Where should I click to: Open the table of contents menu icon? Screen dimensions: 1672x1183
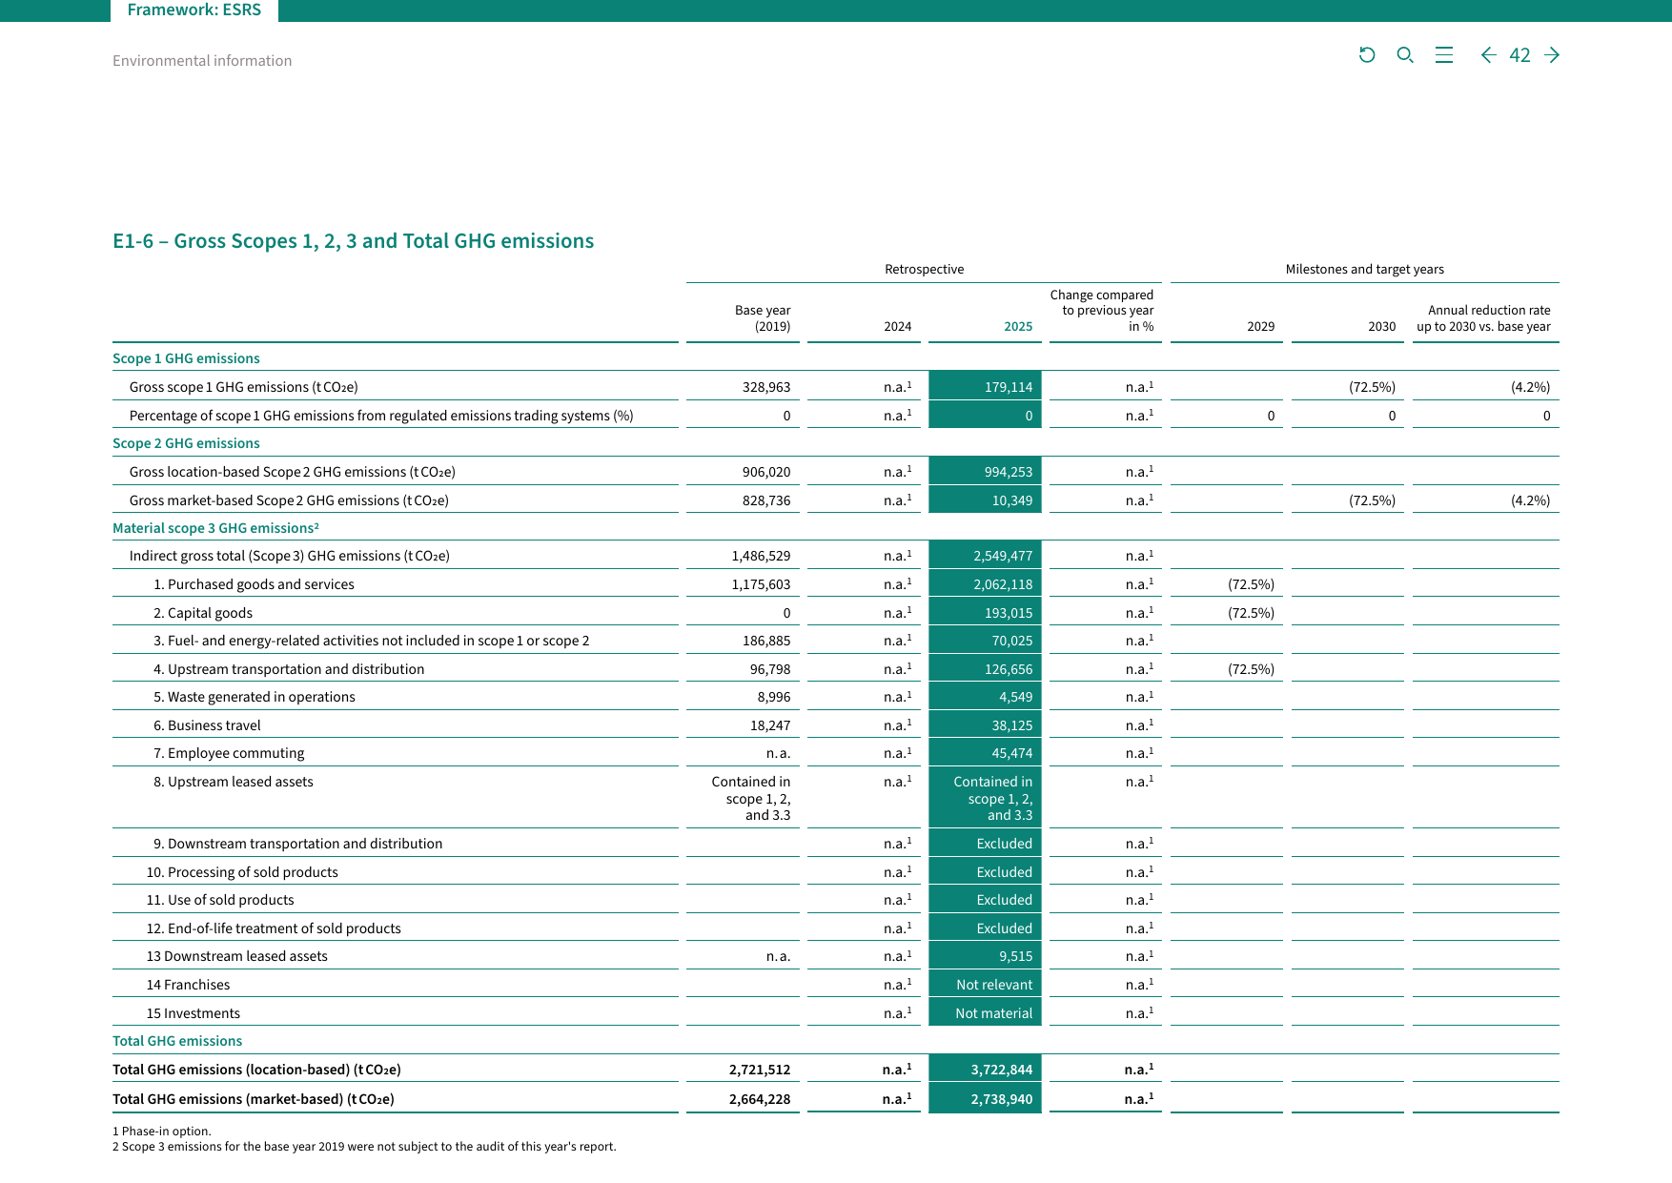pyautogui.click(x=1444, y=55)
